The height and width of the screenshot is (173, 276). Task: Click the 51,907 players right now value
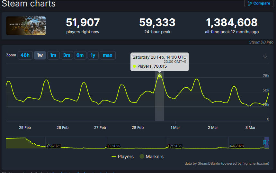click(83, 23)
